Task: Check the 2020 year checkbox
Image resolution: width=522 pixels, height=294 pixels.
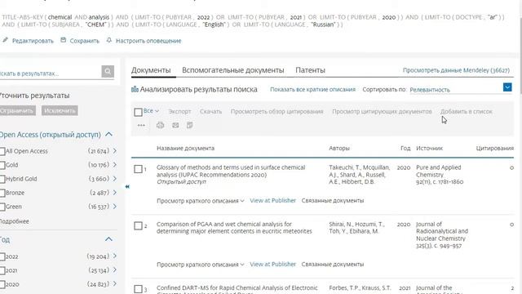Action: [x=2, y=285]
